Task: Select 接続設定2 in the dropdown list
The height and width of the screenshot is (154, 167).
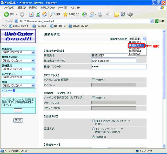Action: pos(135,46)
